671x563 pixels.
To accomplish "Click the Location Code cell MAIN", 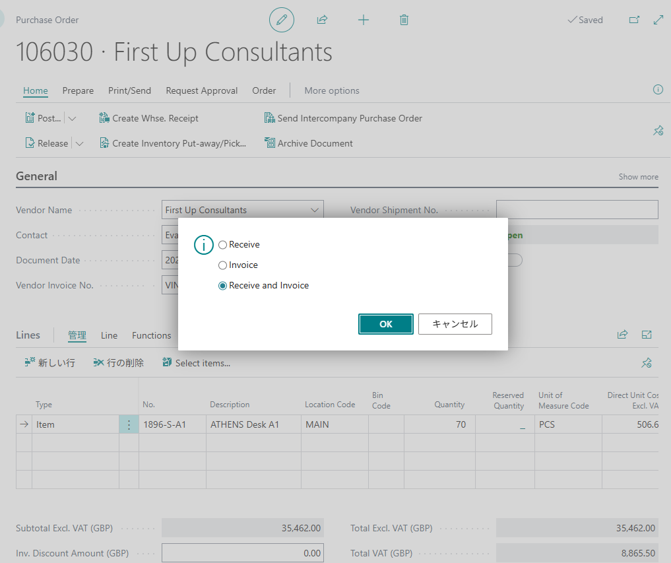I will [335, 424].
